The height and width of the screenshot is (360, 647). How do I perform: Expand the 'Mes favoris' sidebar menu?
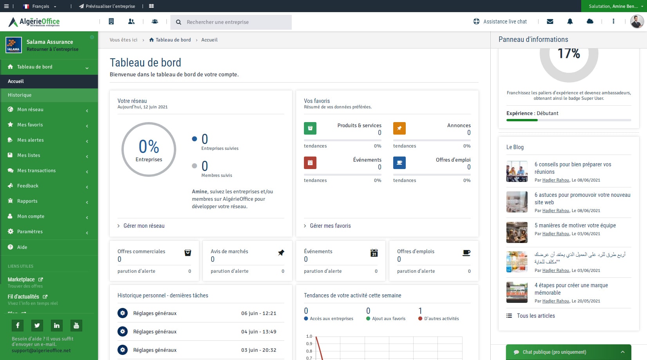[49, 125]
